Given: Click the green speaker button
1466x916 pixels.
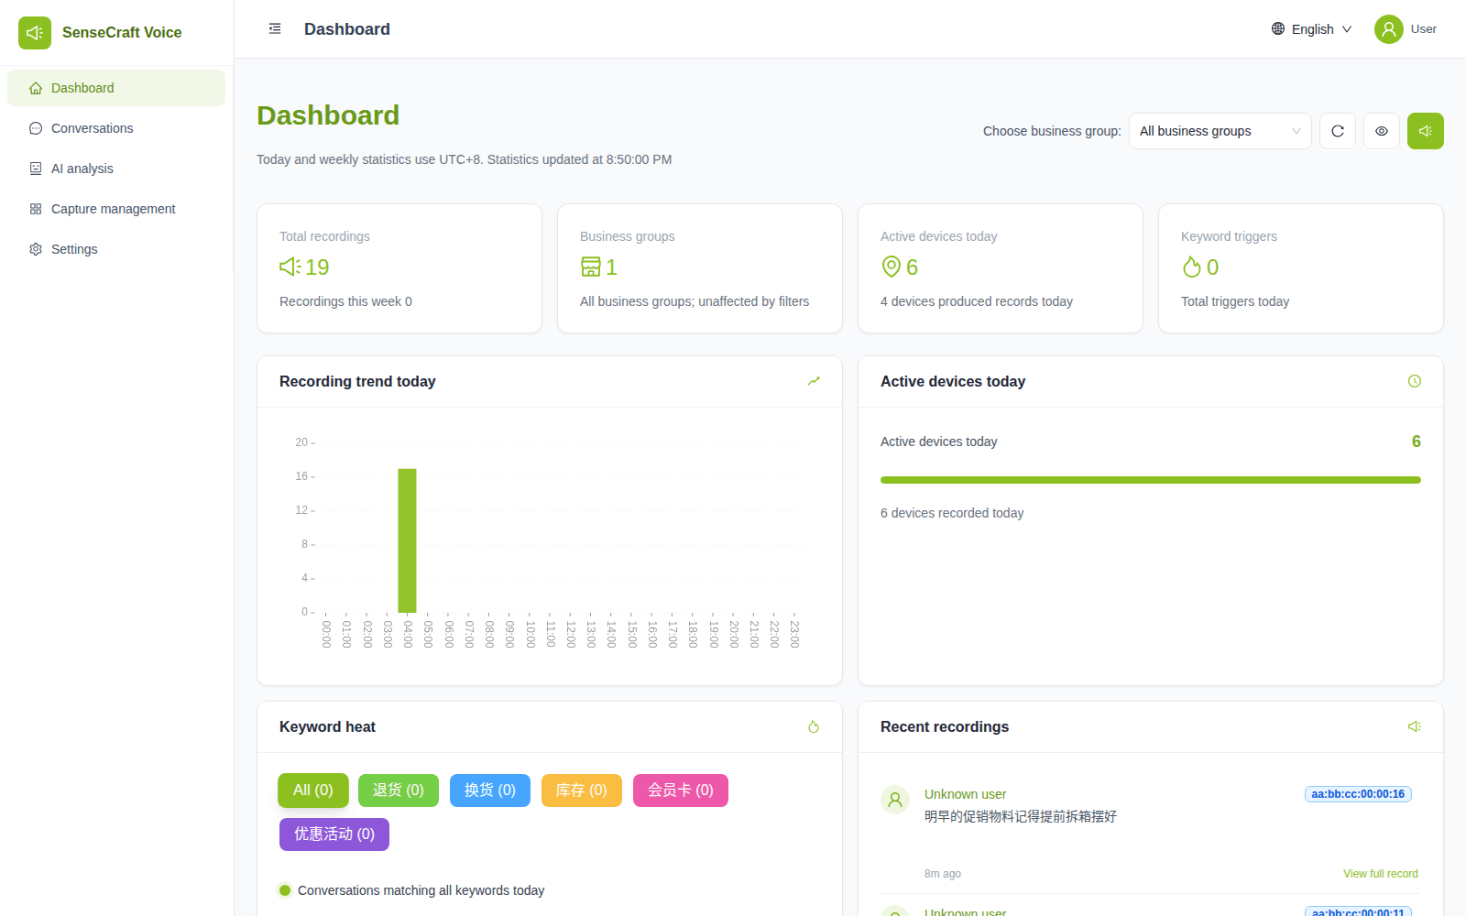Looking at the screenshot, I should click(1426, 131).
